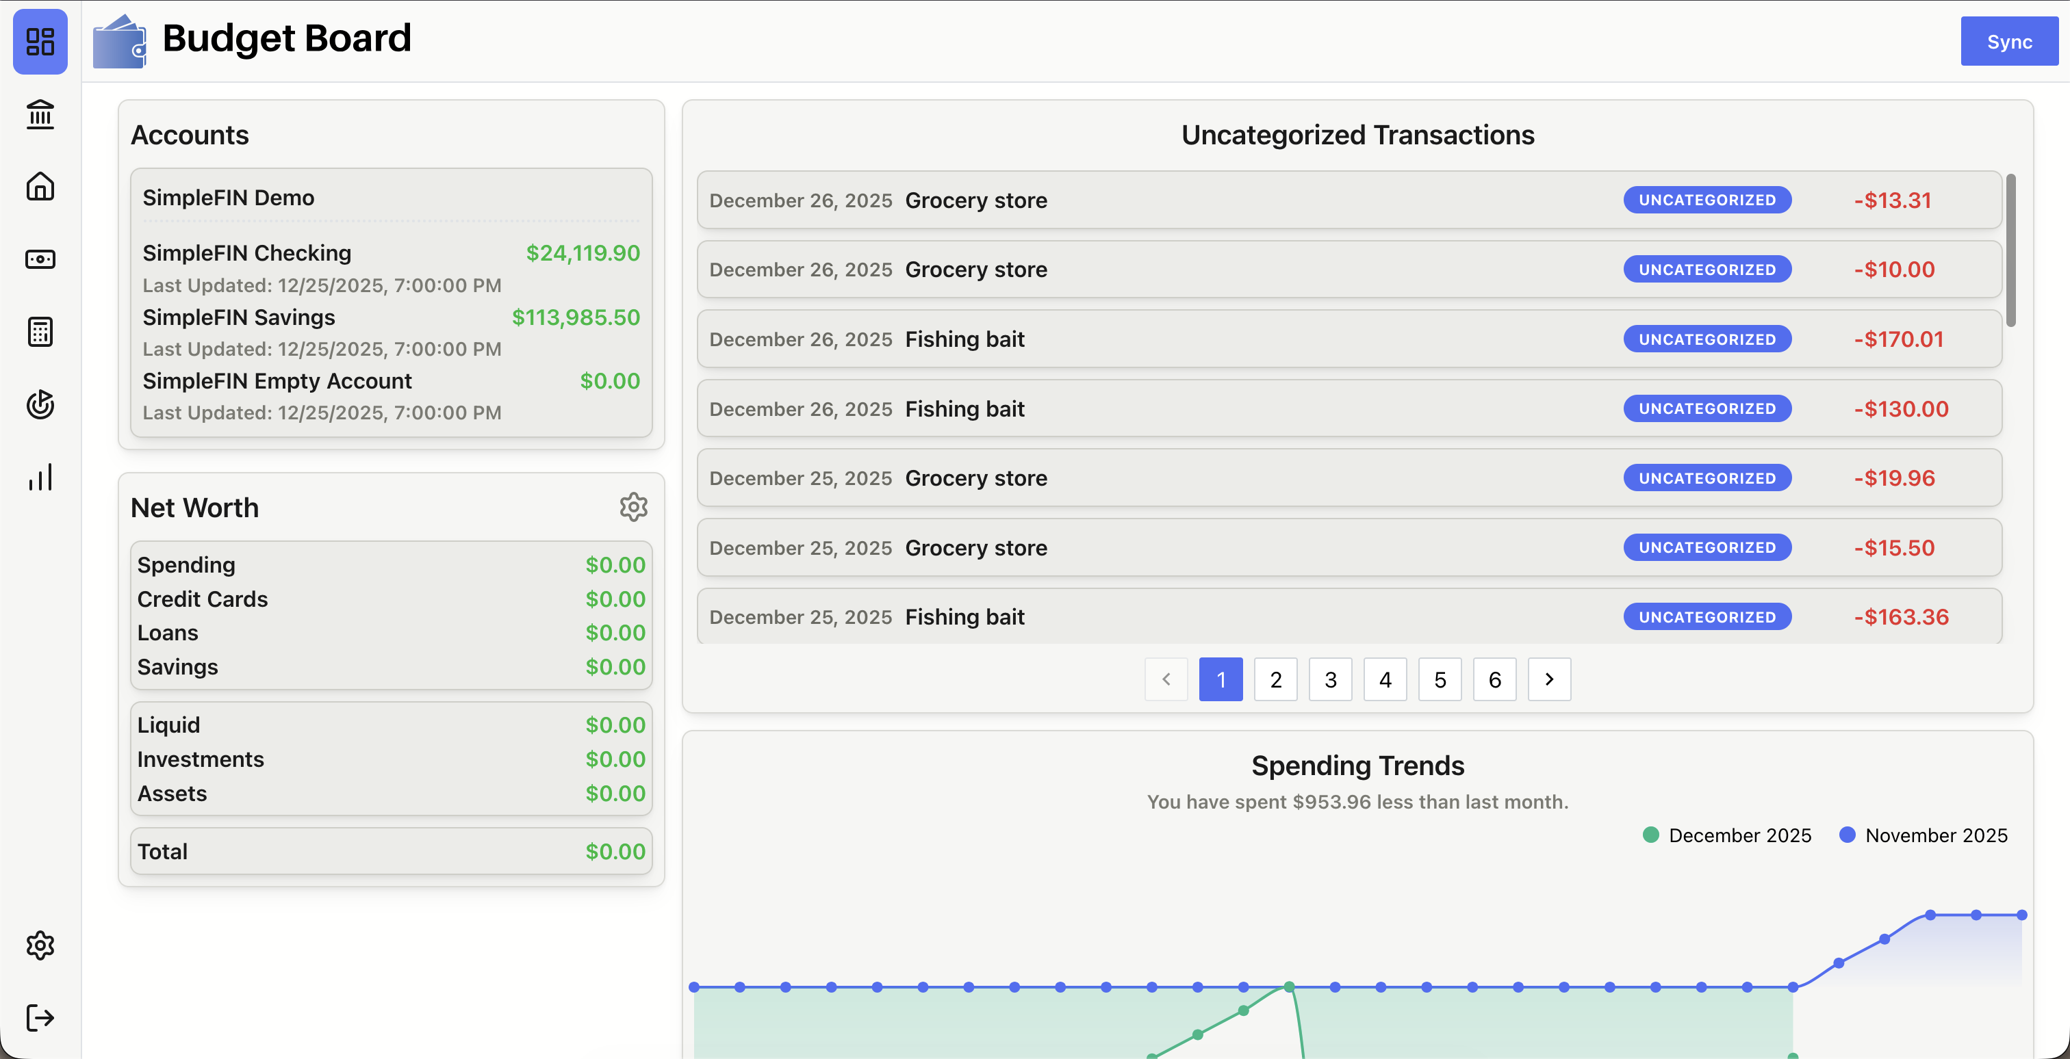2070x1059 pixels.
Task: Select page 3 of transactions
Action: (x=1331, y=679)
